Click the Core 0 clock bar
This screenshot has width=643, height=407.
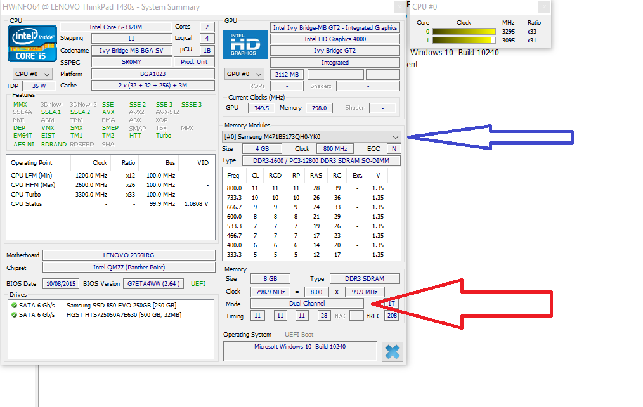click(464, 31)
